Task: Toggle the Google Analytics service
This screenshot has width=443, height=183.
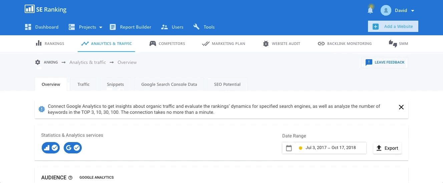Action: (73, 148)
